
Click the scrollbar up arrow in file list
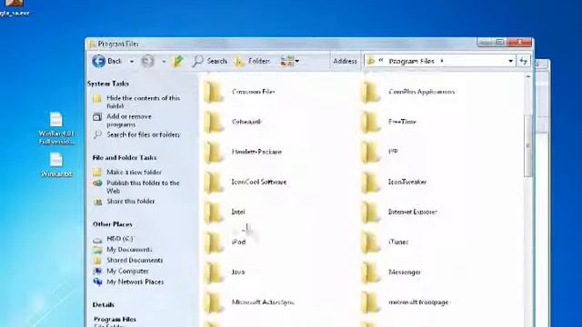pos(528,76)
